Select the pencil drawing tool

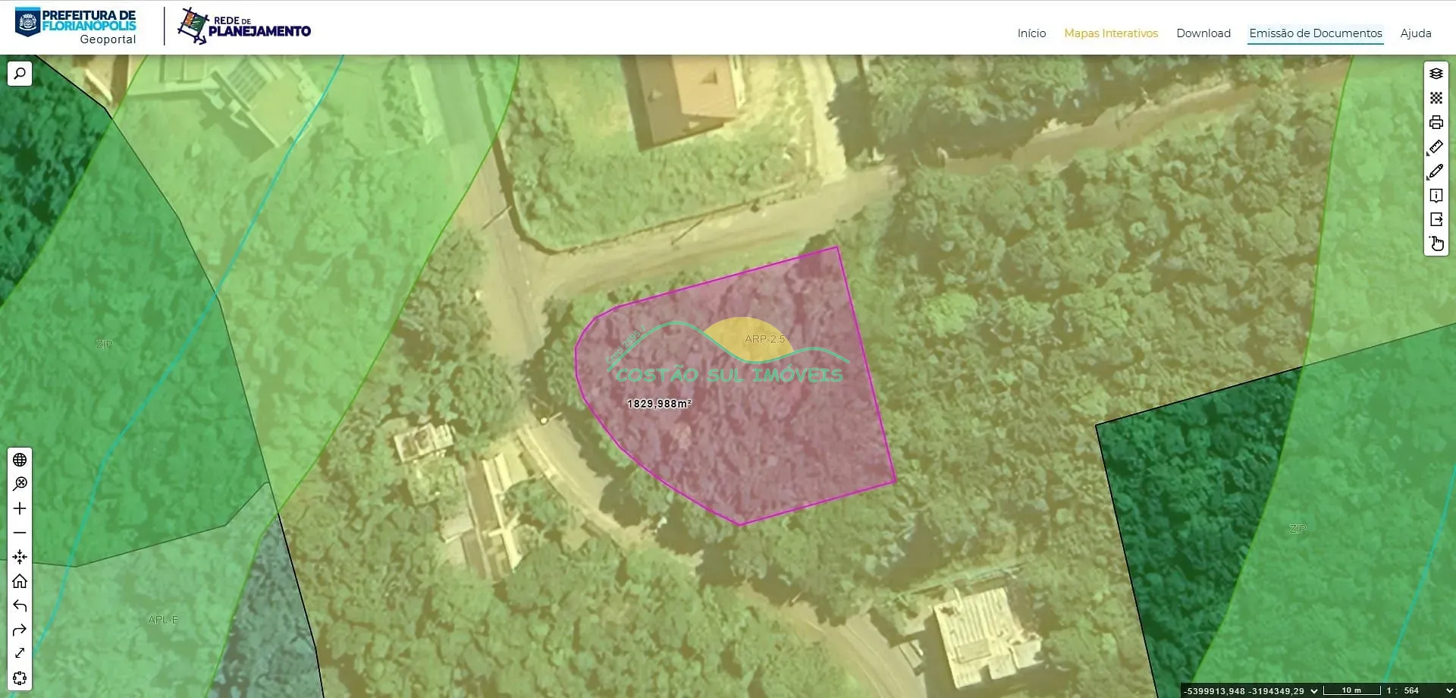coord(1436,171)
